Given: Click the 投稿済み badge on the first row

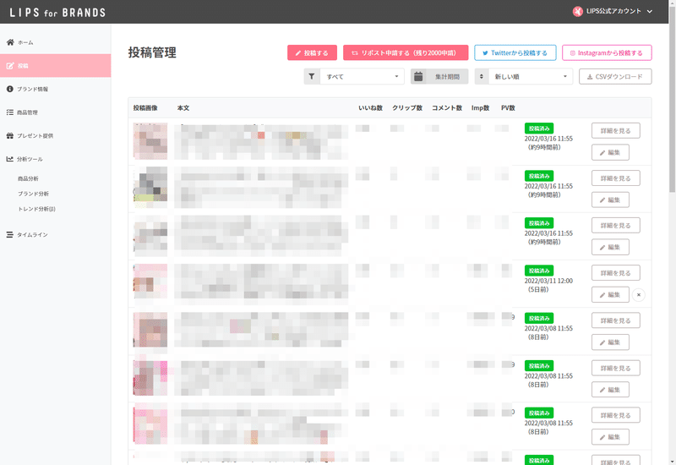Looking at the screenshot, I should coord(539,129).
